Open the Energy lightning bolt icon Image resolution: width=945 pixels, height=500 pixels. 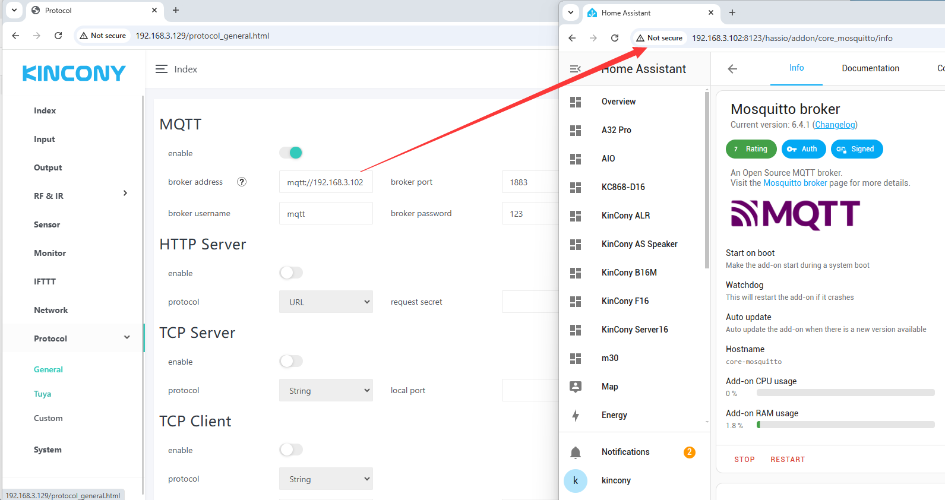(x=575, y=415)
